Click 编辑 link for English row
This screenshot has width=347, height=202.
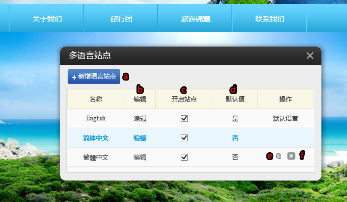tap(140, 119)
